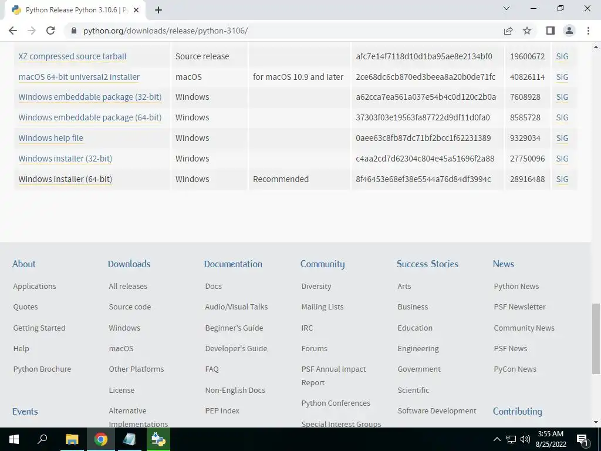Open the taskbar clock and date
The height and width of the screenshot is (451, 601).
[551, 439]
